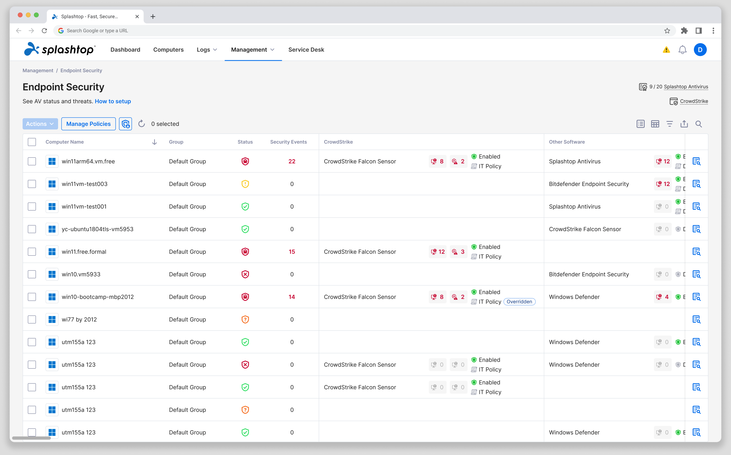Refresh the endpoint security list

(142, 124)
